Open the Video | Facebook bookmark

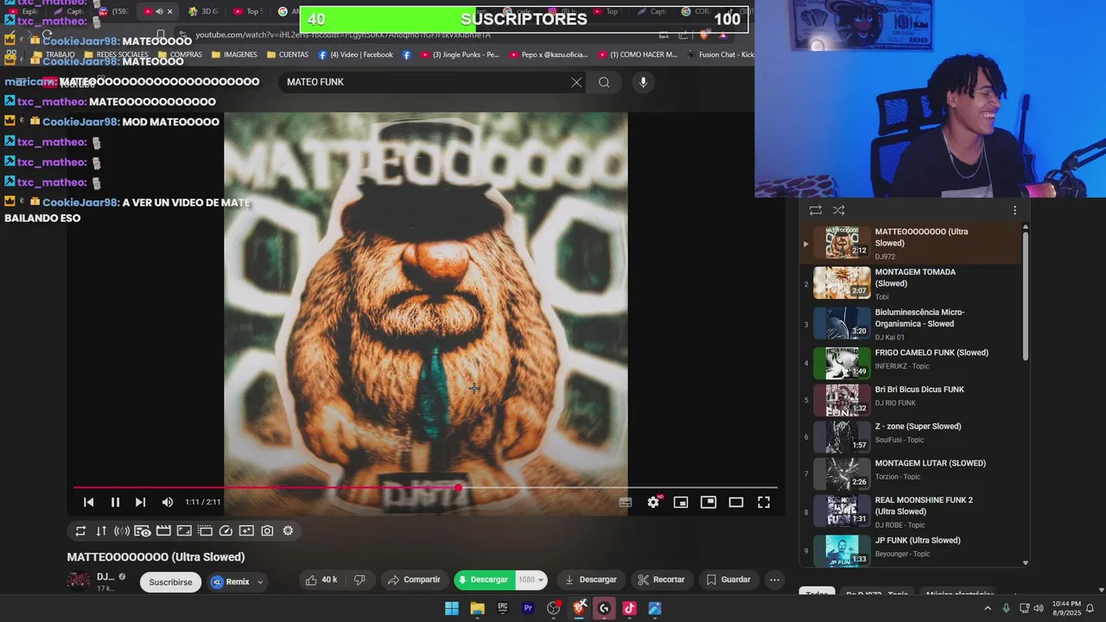[355, 54]
